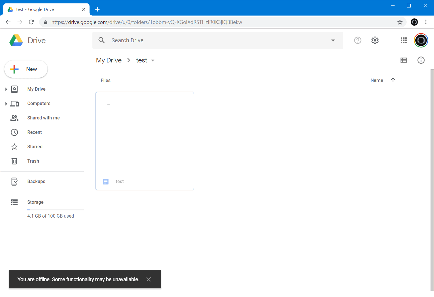
Task: Dismiss the offline notification
Action: pyautogui.click(x=149, y=279)
